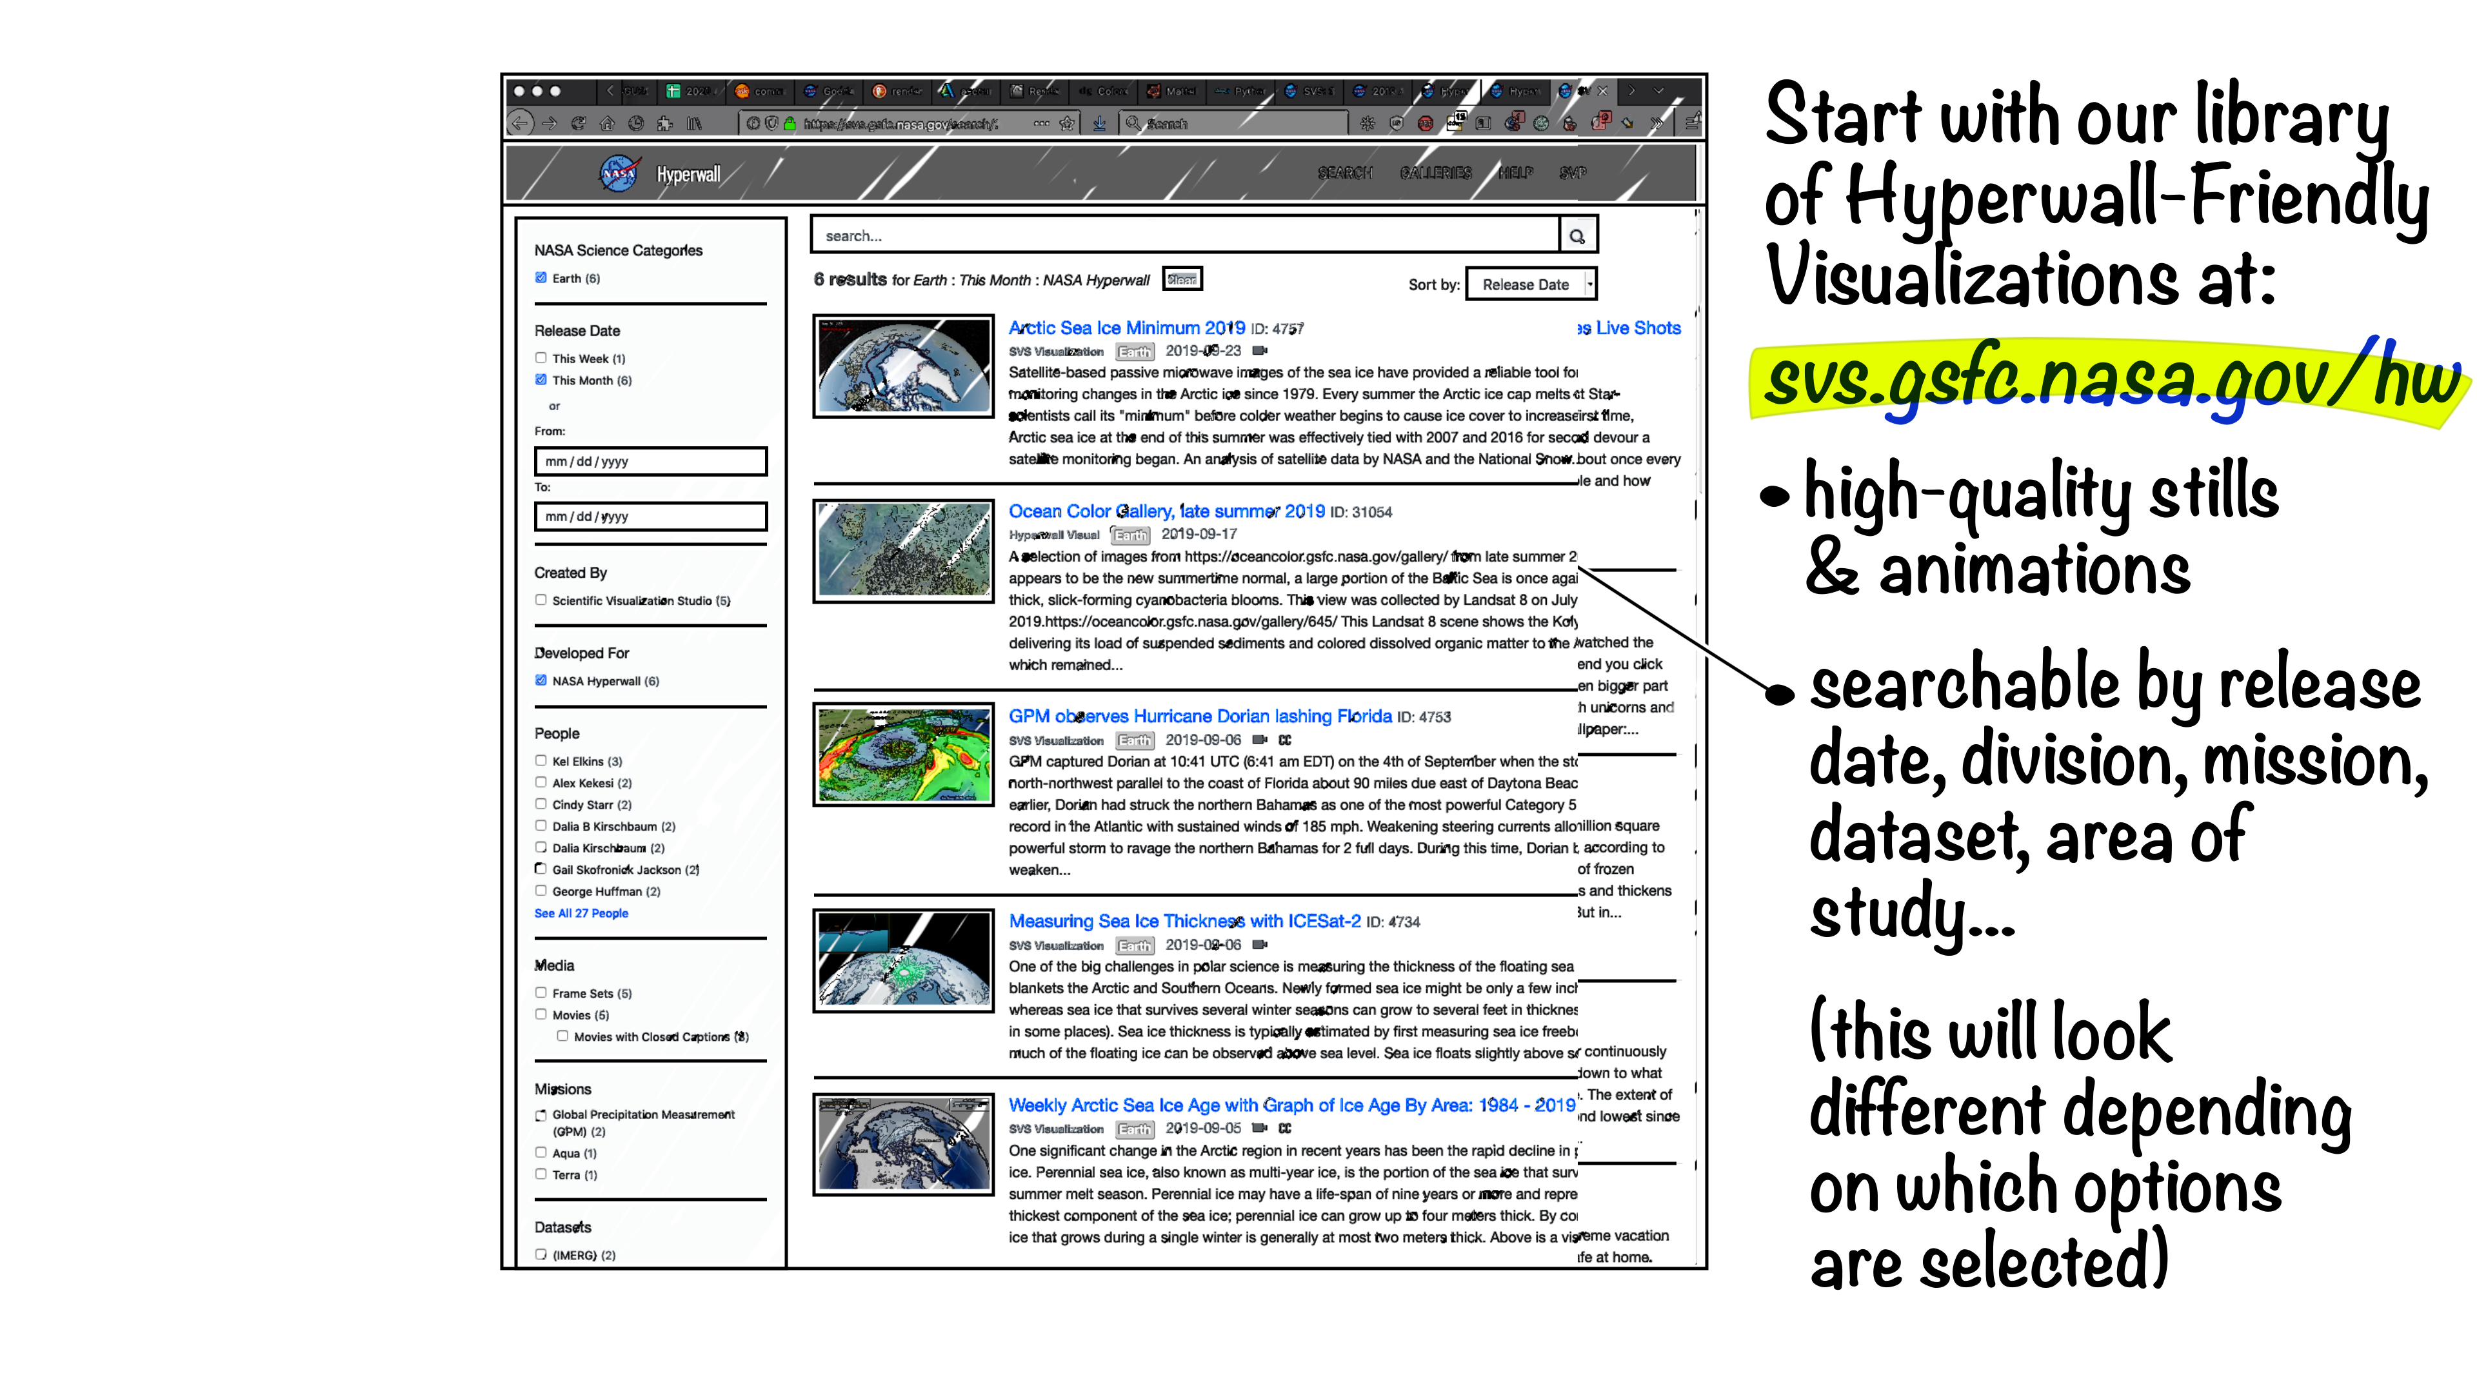Click the green padlock site security icon
Viewport: 2477px width, 1393px height.
click(x=790, y=123)
